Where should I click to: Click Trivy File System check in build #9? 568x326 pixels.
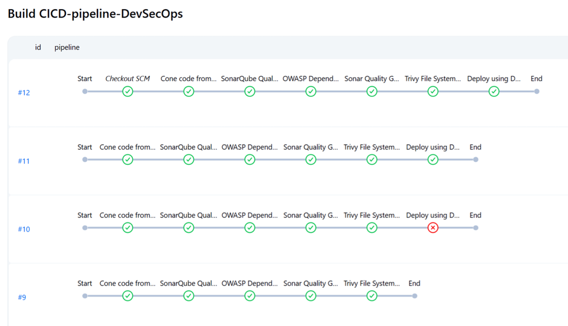[x=372, y=296]
